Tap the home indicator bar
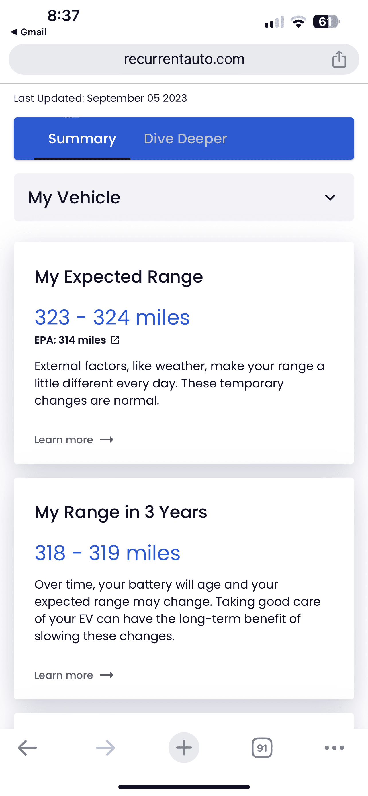The width and height of the screenshot is (368, 796). [184, 787]
